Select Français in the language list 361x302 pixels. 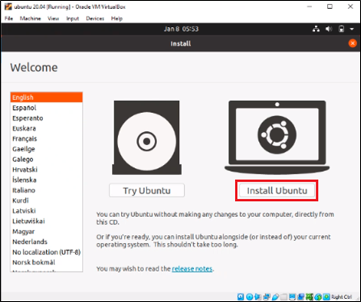click(25, 139)
